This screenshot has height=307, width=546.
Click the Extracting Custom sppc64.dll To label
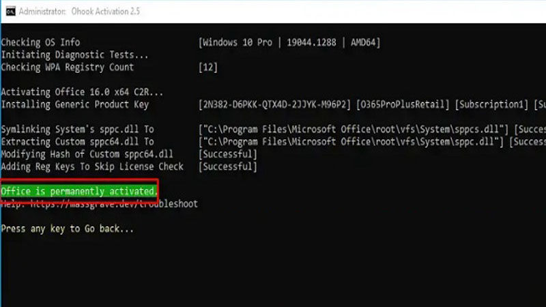click(x=77, y=141)
